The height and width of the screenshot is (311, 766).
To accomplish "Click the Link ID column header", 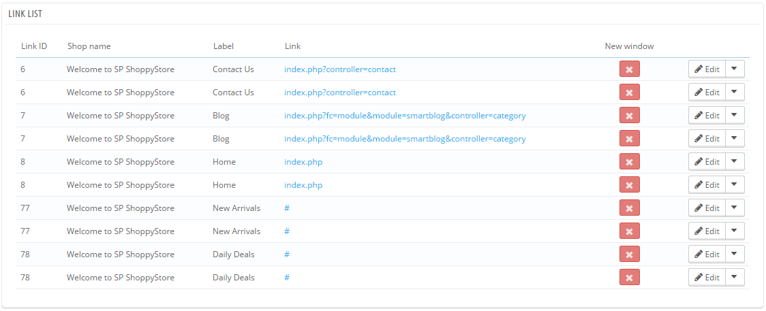I will point(34,46).
